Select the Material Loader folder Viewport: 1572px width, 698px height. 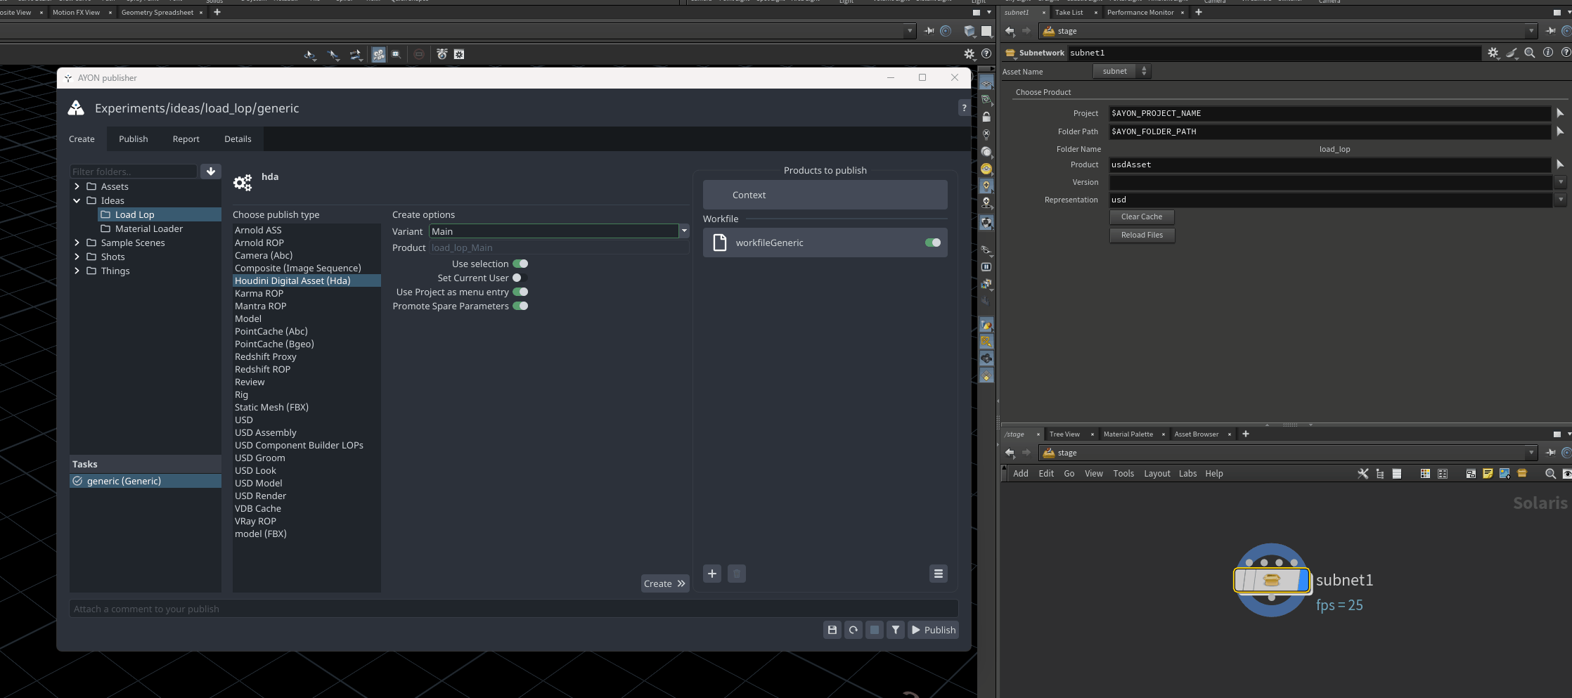click(148, 228)
